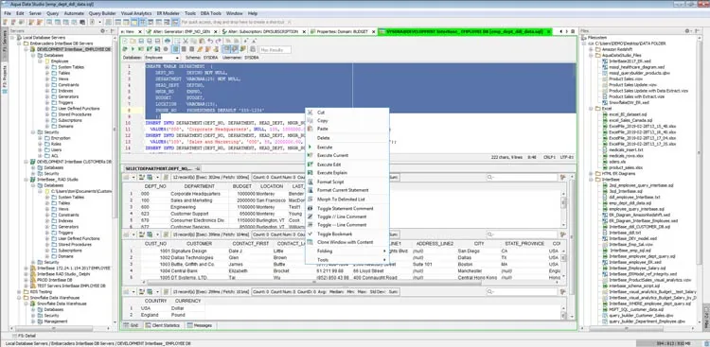Click the Max Results input field
Screen dimensions: 710x347
tap(275, 49)
